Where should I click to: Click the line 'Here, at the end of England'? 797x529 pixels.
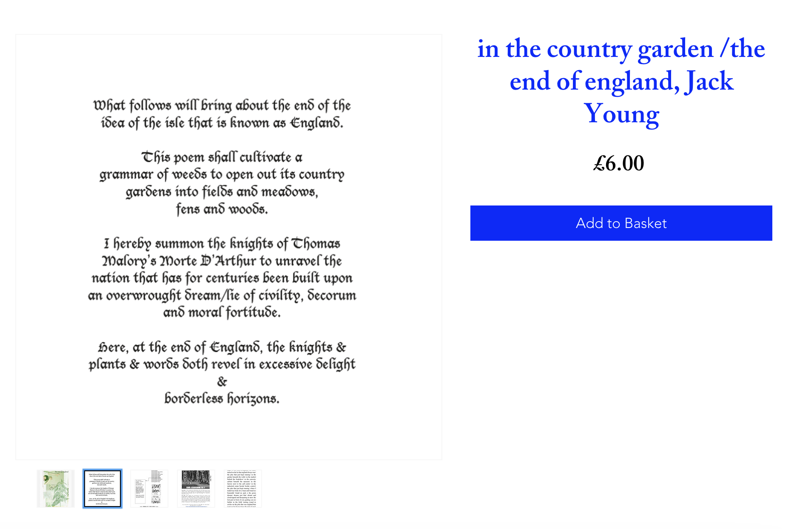(222, 348)
